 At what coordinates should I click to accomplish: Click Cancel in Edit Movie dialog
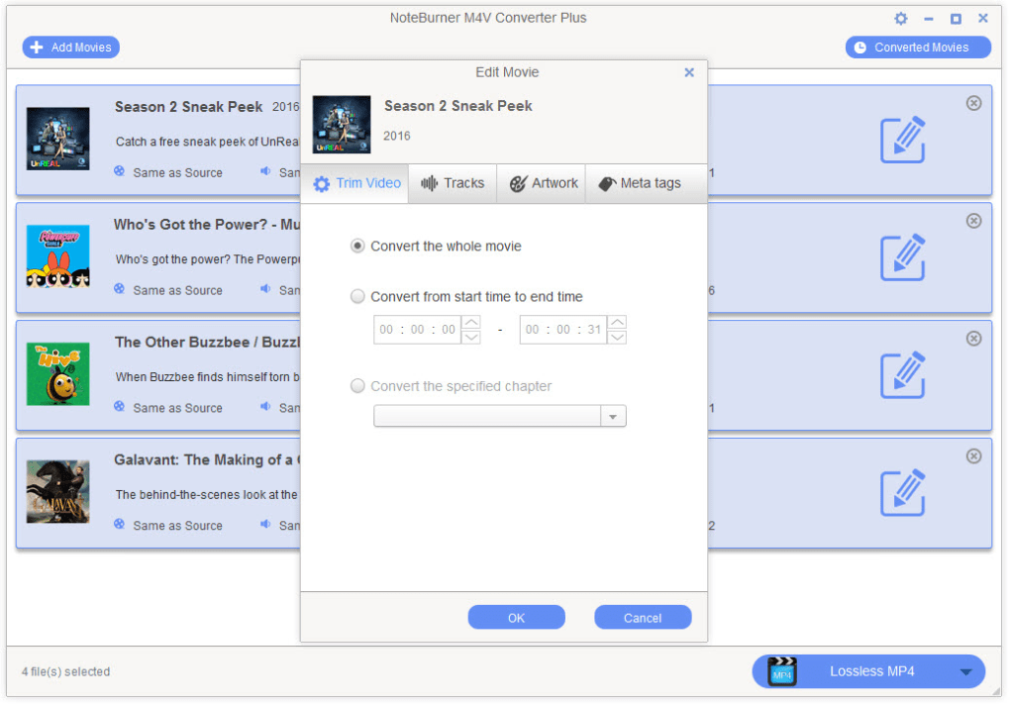tap(643, 618)
